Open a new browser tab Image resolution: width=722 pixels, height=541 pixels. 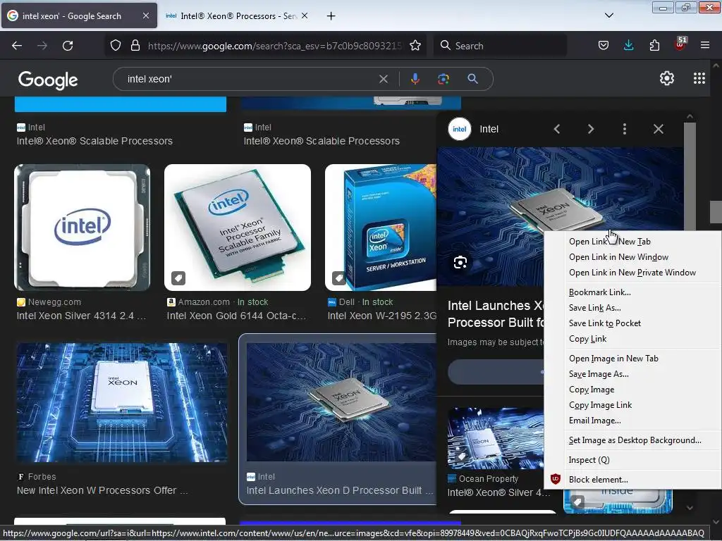coord(331,16)
